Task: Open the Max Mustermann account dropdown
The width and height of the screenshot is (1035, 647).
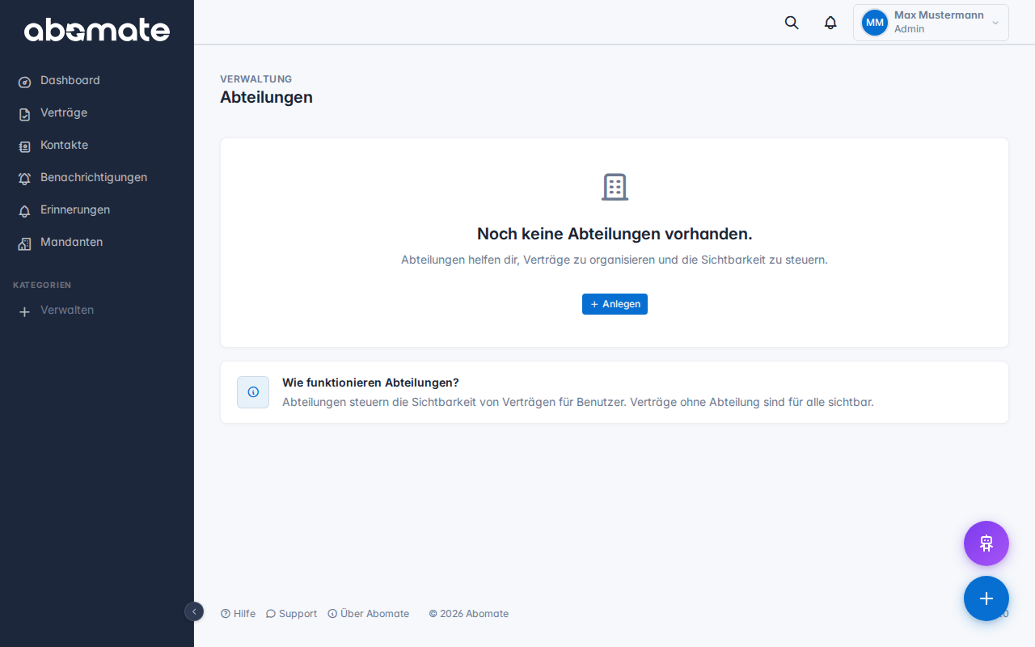Action: [x=930, y=22]
